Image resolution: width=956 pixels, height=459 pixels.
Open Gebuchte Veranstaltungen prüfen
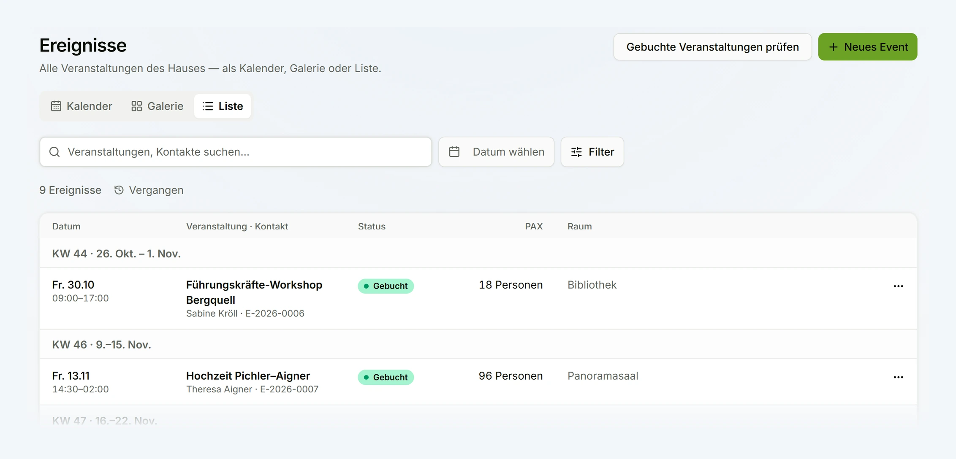(712, 47)
